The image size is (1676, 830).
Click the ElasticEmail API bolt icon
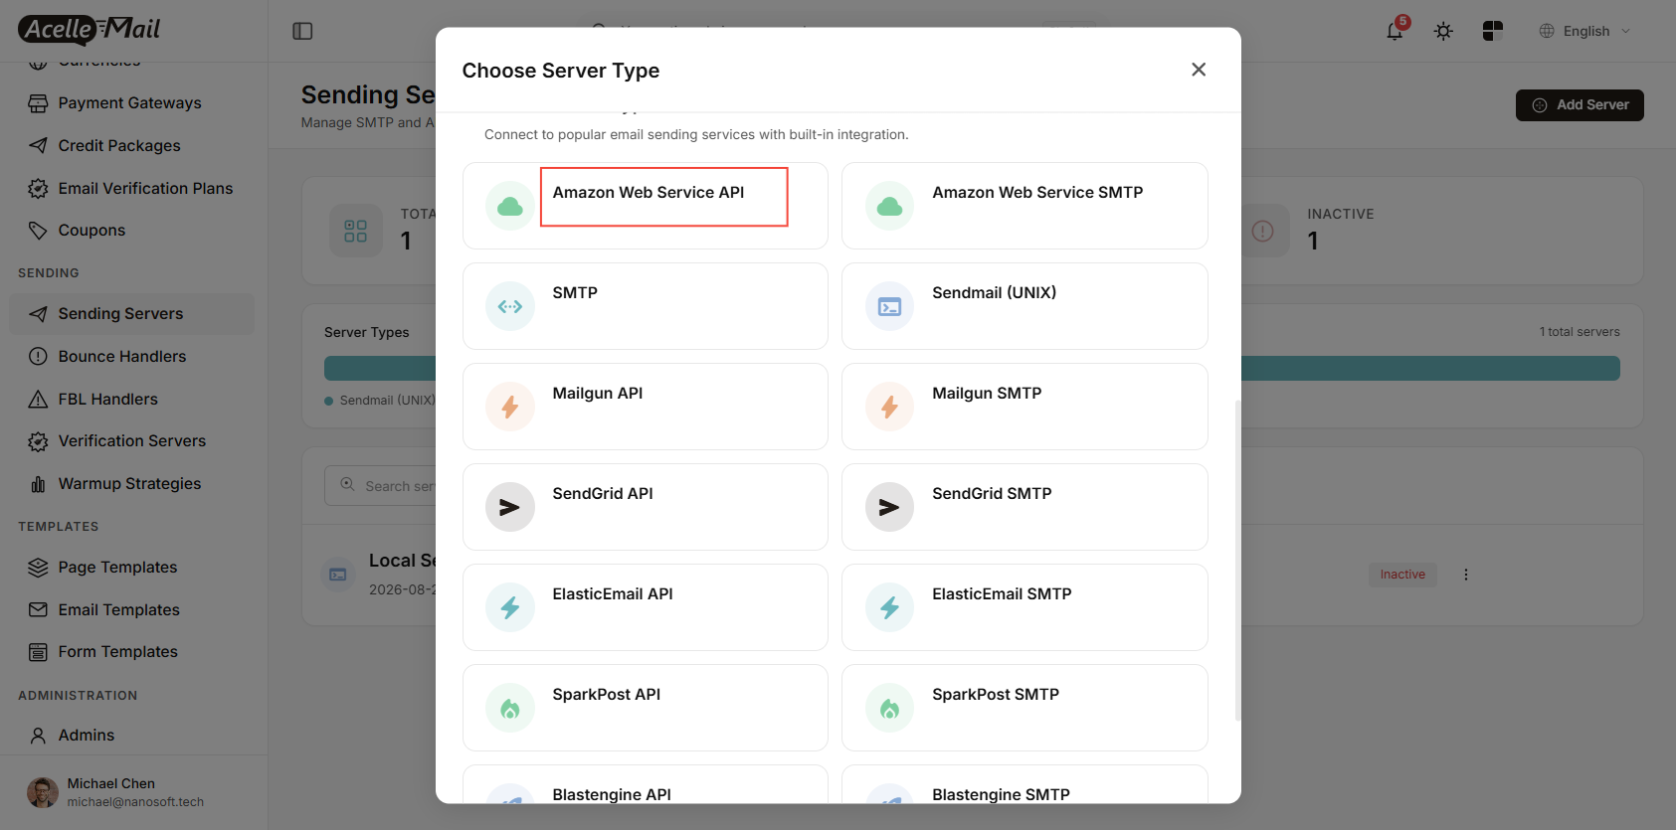(510, 607)
